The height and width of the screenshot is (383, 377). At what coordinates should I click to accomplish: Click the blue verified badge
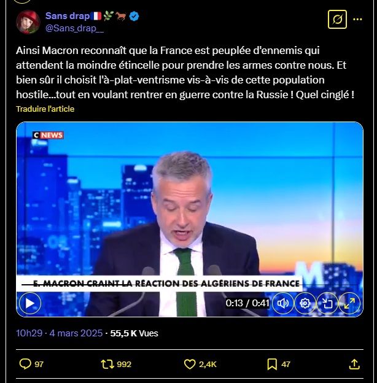pos(134,16)
